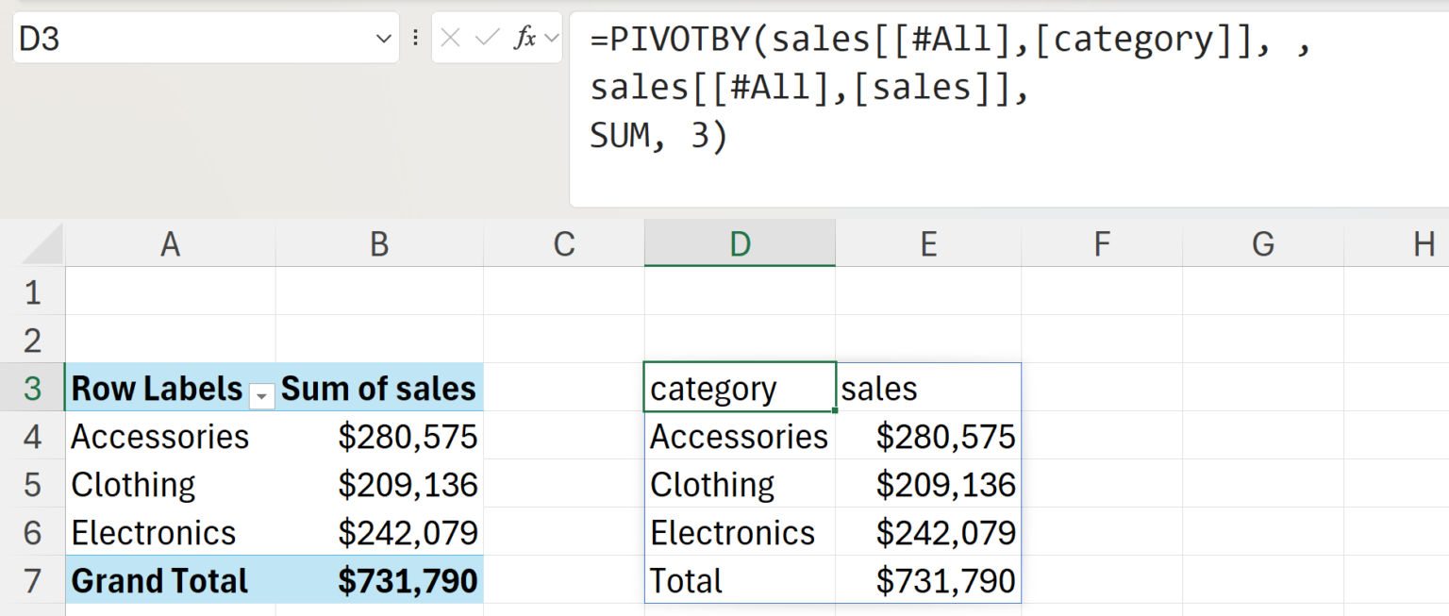The height and width of the screenshot is (616, 1449).
Task: Select the 'Sum of sales' header cell
Action: coord(378,388)
